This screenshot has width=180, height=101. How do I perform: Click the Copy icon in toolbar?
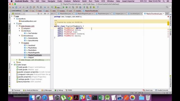(x=31, y=7)
